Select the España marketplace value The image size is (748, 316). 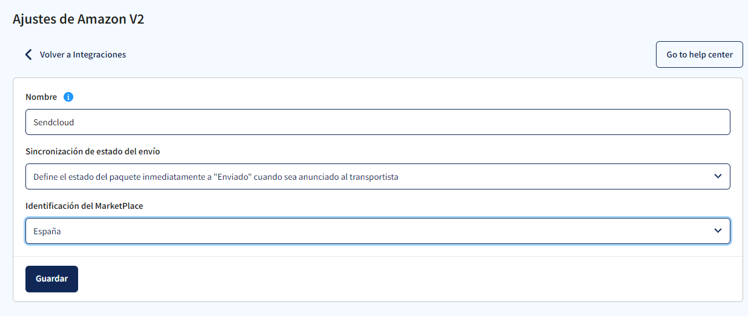[x=47, y=231]
